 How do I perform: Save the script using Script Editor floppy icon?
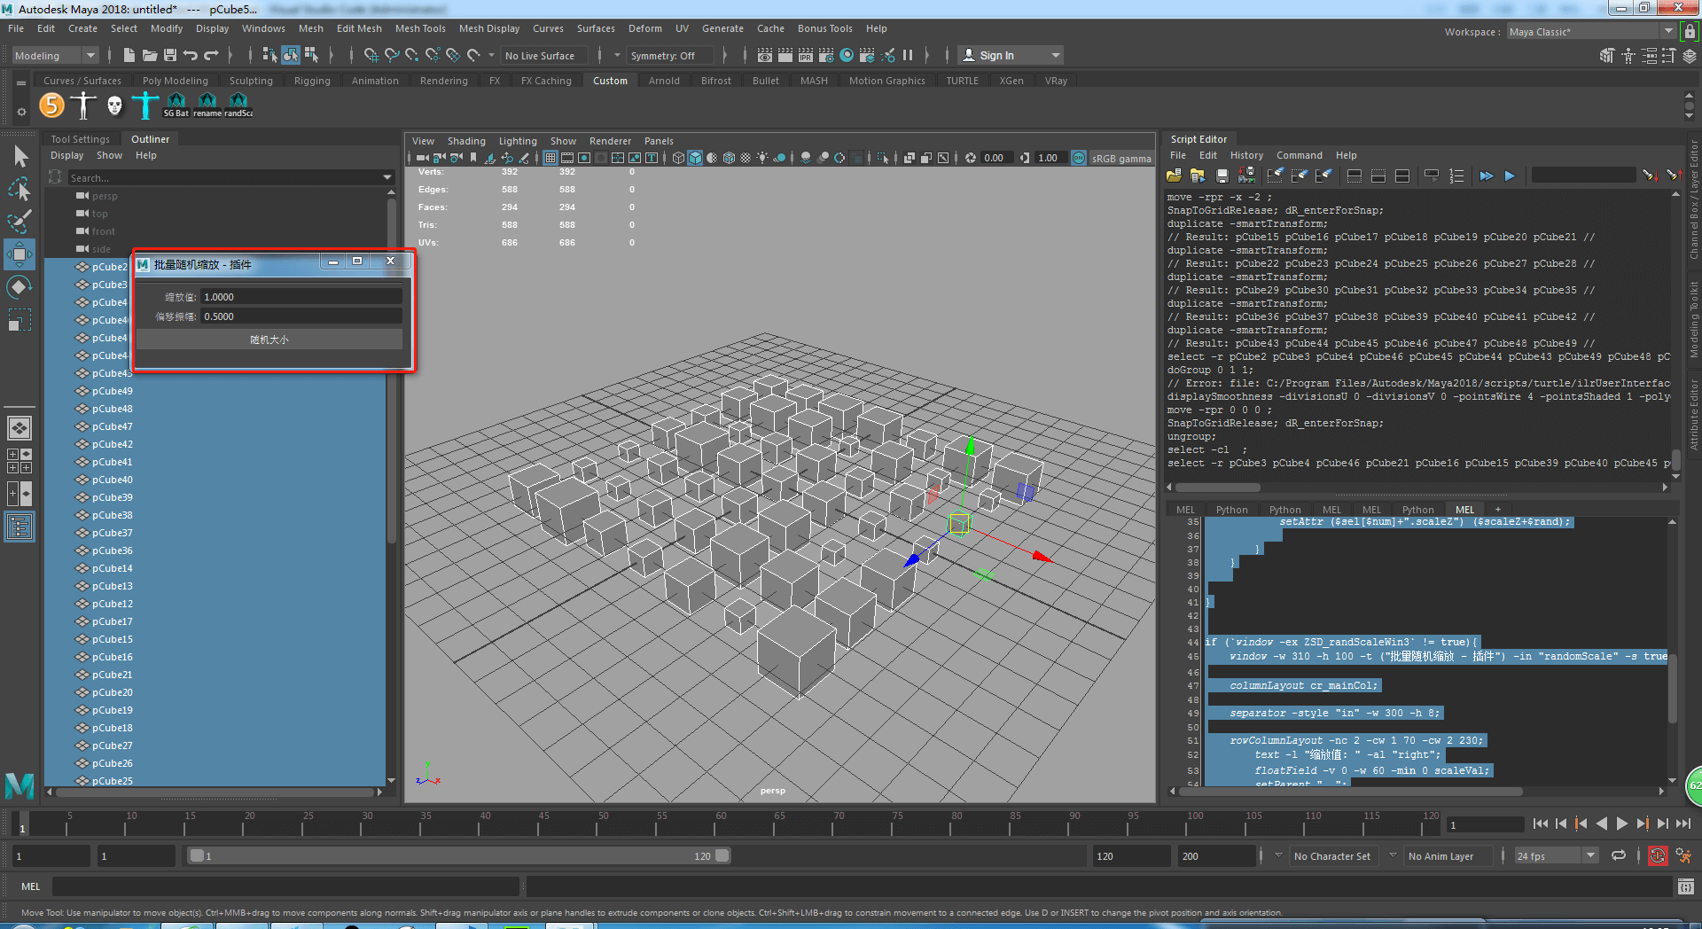[x=1222, y=176]
